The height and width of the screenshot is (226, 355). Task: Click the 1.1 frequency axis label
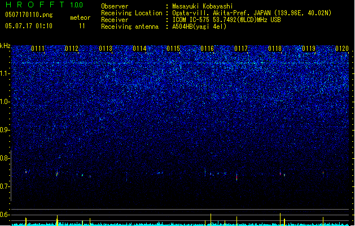click(x=5, y=73)
